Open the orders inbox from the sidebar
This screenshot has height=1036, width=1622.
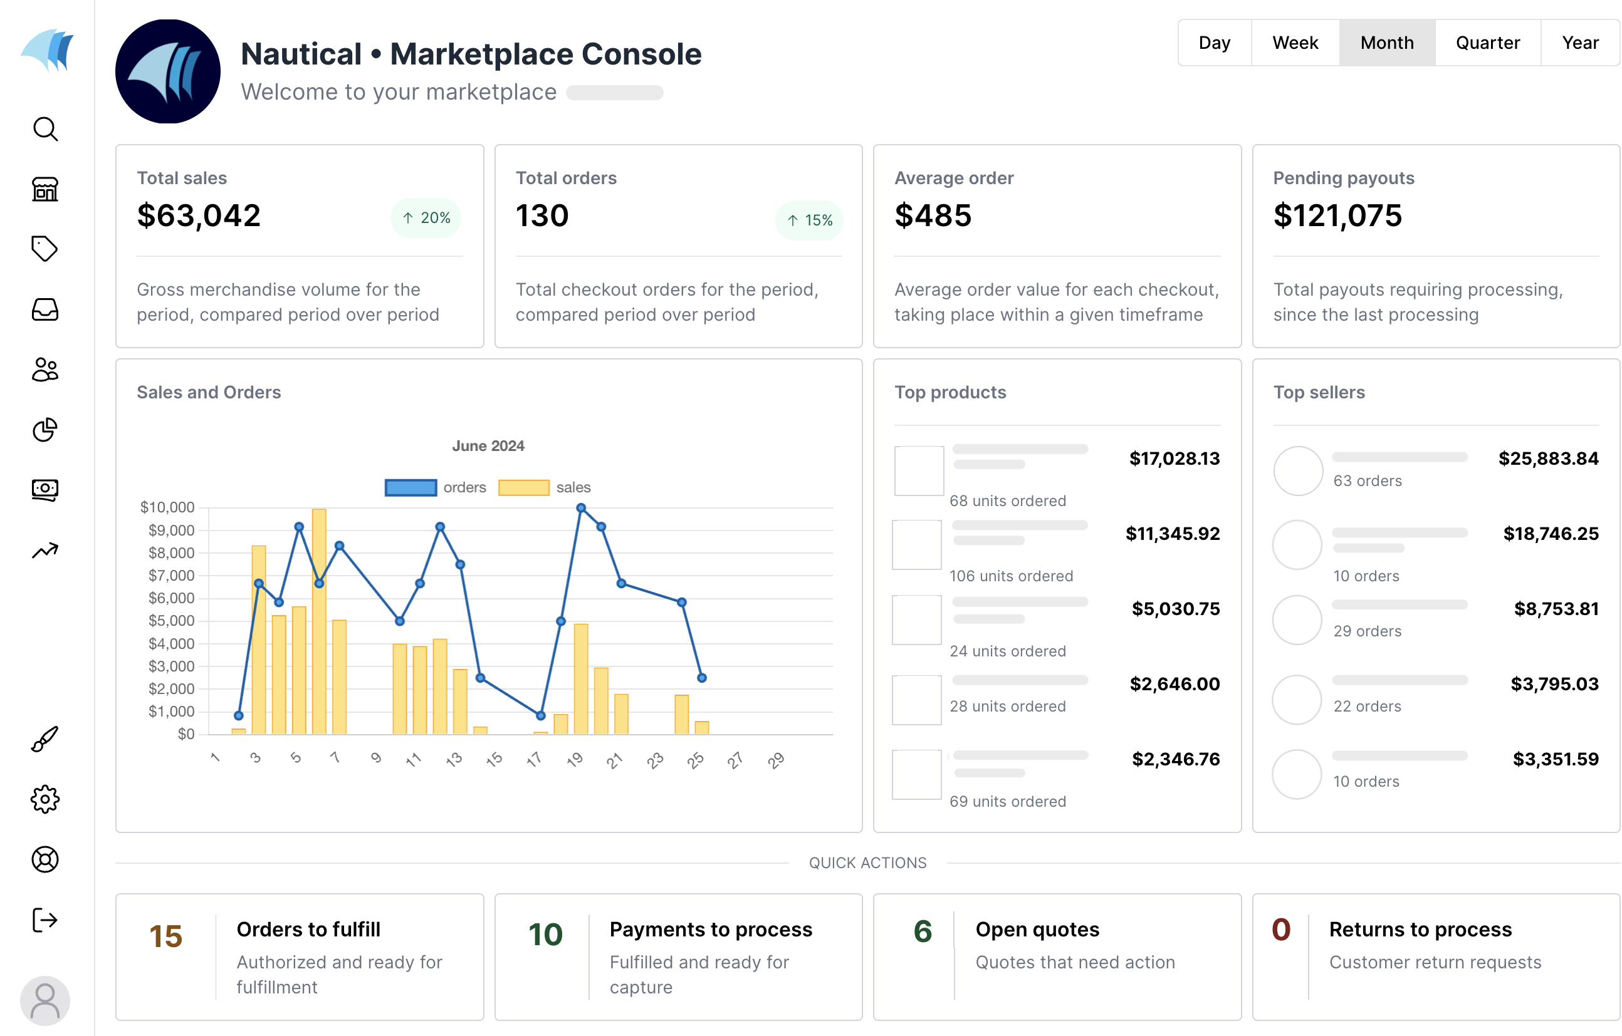44,309
